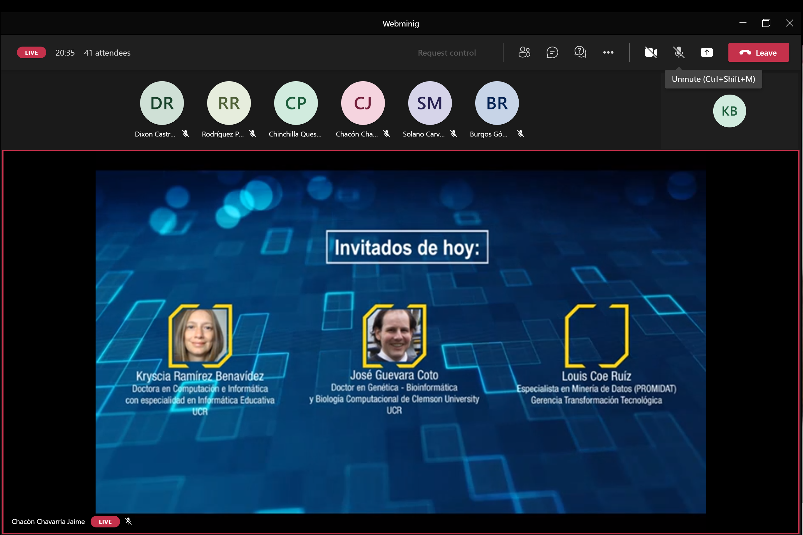Open the Show participants panel

(x=524, y=53)
